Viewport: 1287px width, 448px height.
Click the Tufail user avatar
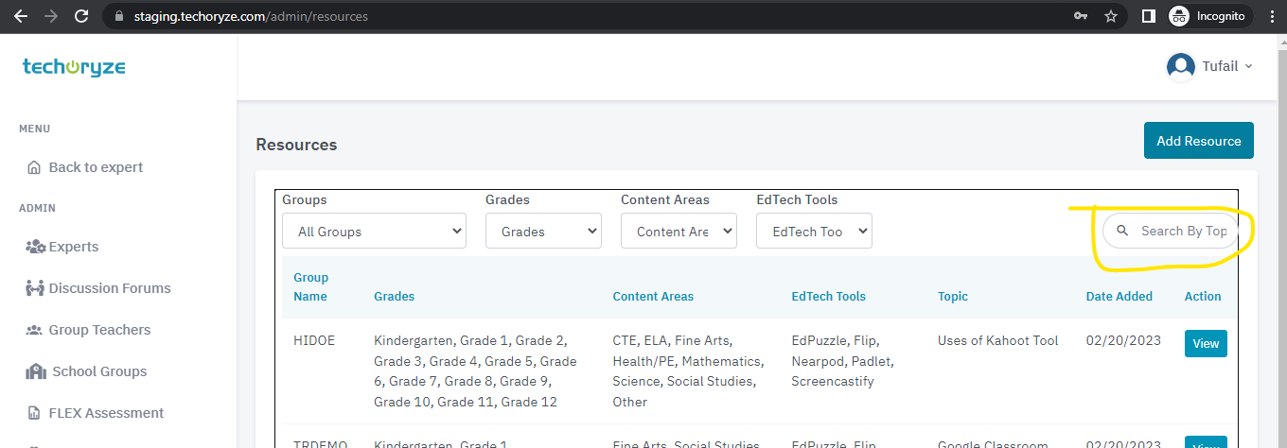tap(1180, 66)
